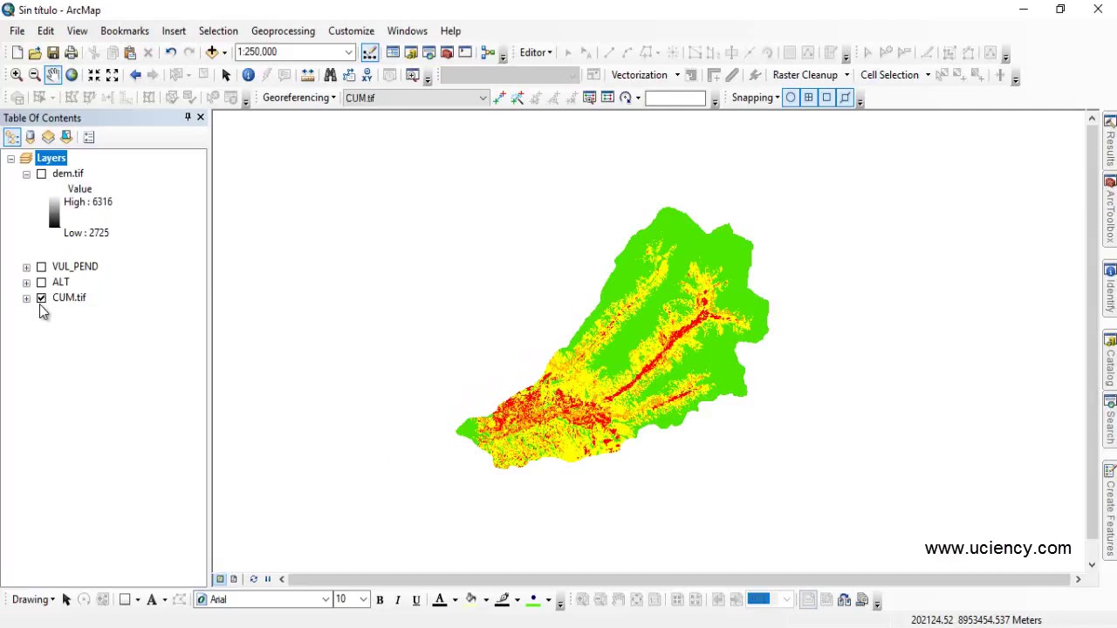This screenshot has width=1117, height=628.
Task: Click the Fixed Zoom Out icon
Action: [x=112, y=75]
